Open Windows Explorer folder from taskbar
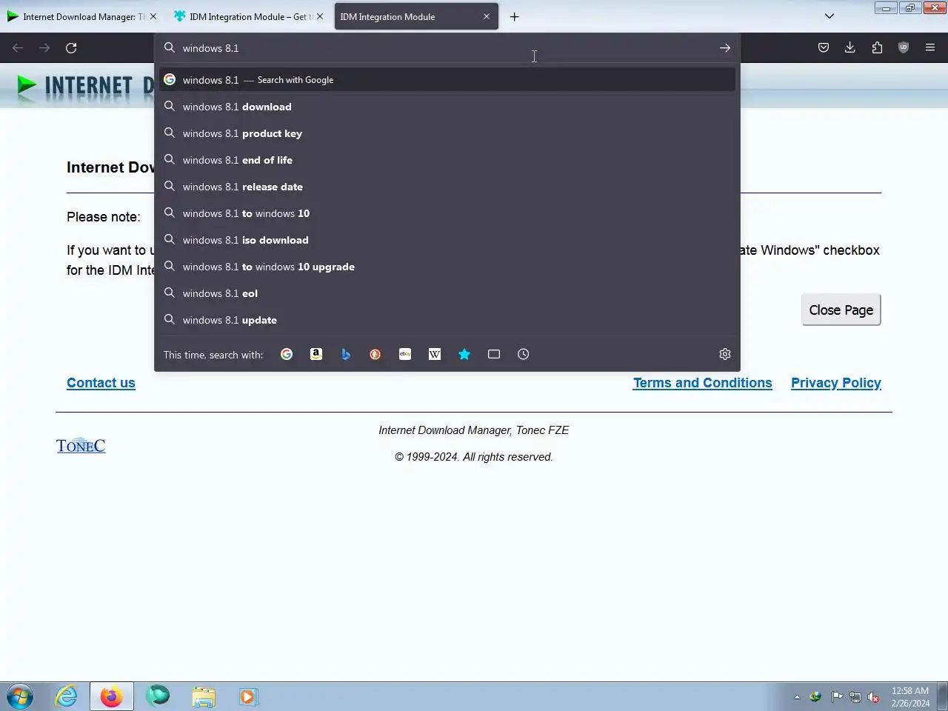The height and width of the screenshot is (711, 948). coord(203,697)
